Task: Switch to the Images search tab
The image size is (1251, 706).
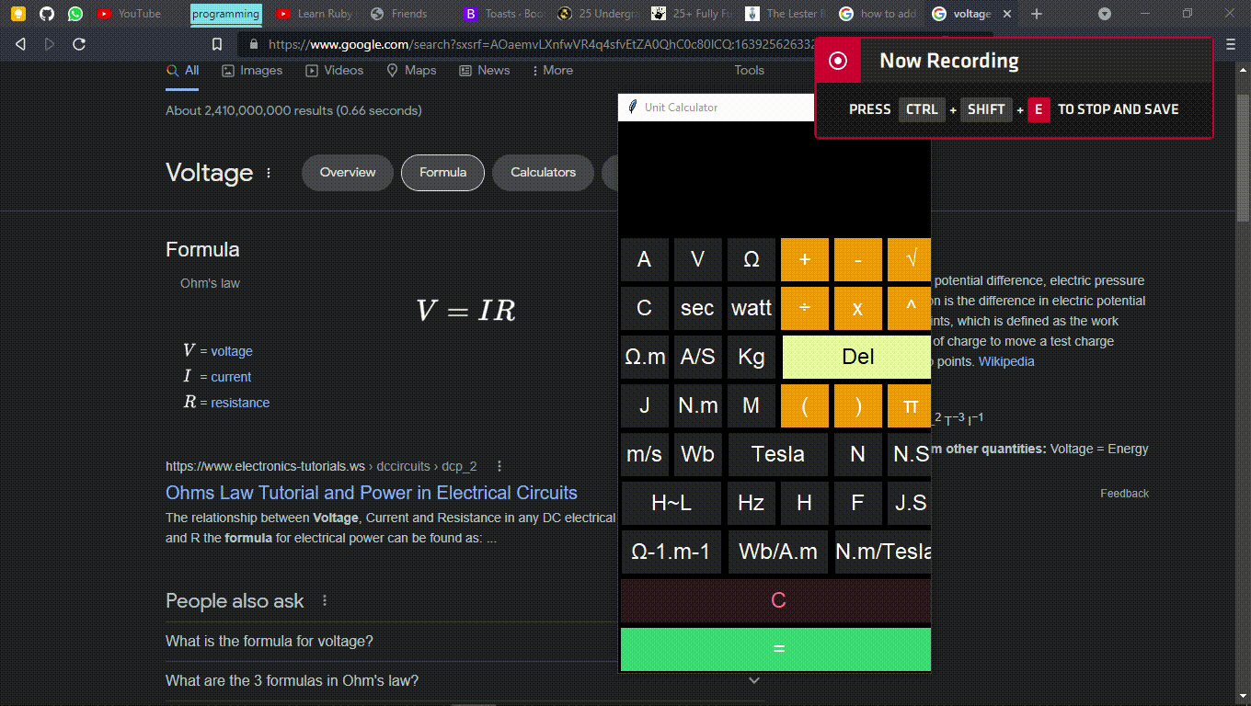Action: 251,70
